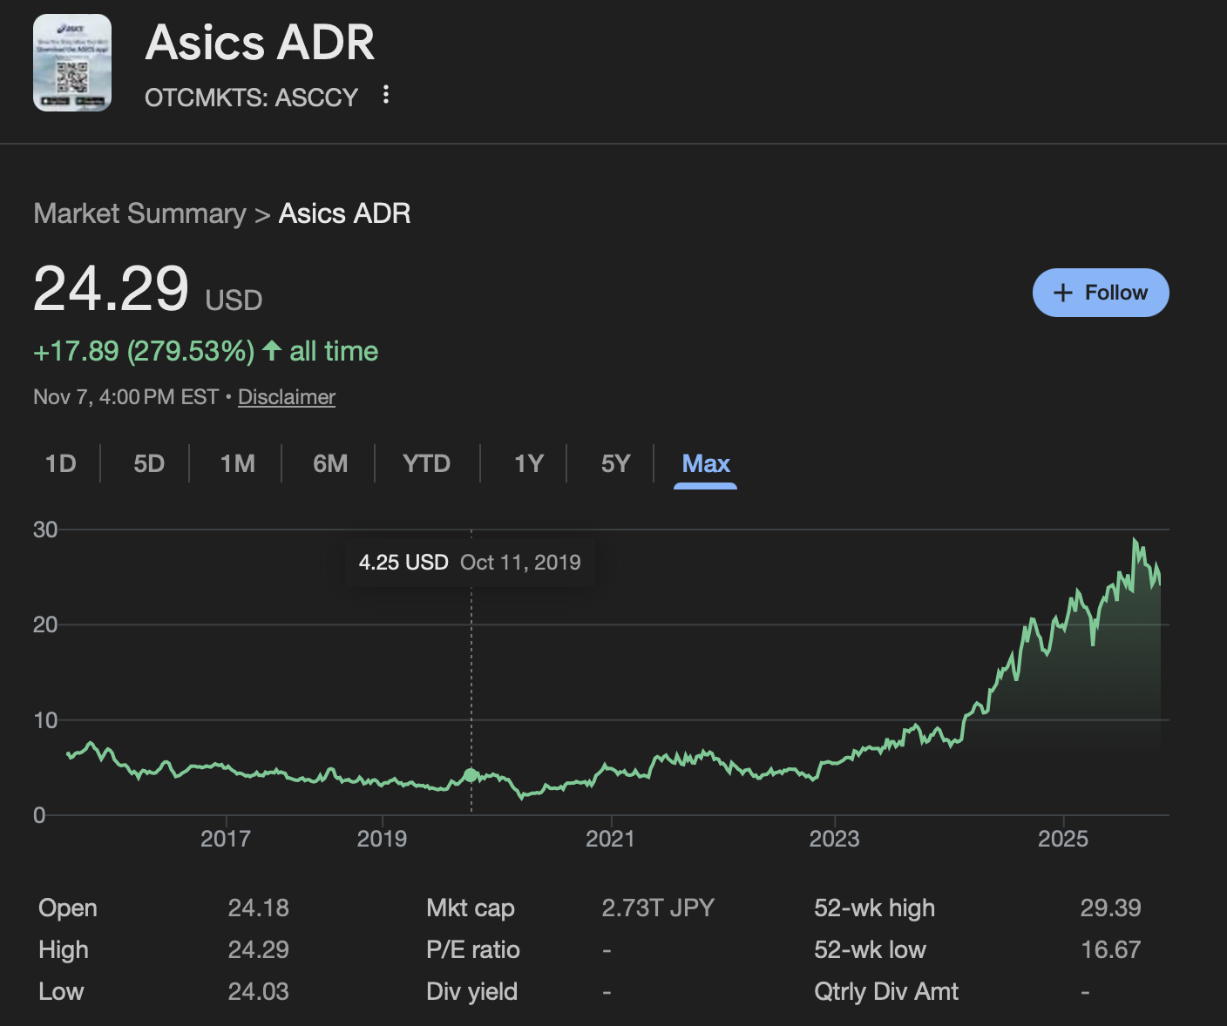
Task: Show the 1Y chart range
Action: tap(528, 463)
